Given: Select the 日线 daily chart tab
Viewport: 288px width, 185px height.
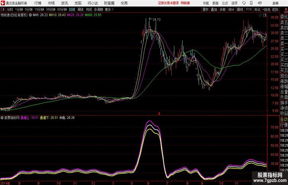Looking at the screenshot, I should tap(72, 9).
